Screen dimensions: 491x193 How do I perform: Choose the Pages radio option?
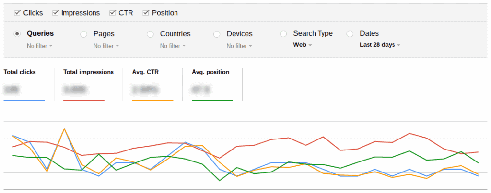tap(84, 34)
